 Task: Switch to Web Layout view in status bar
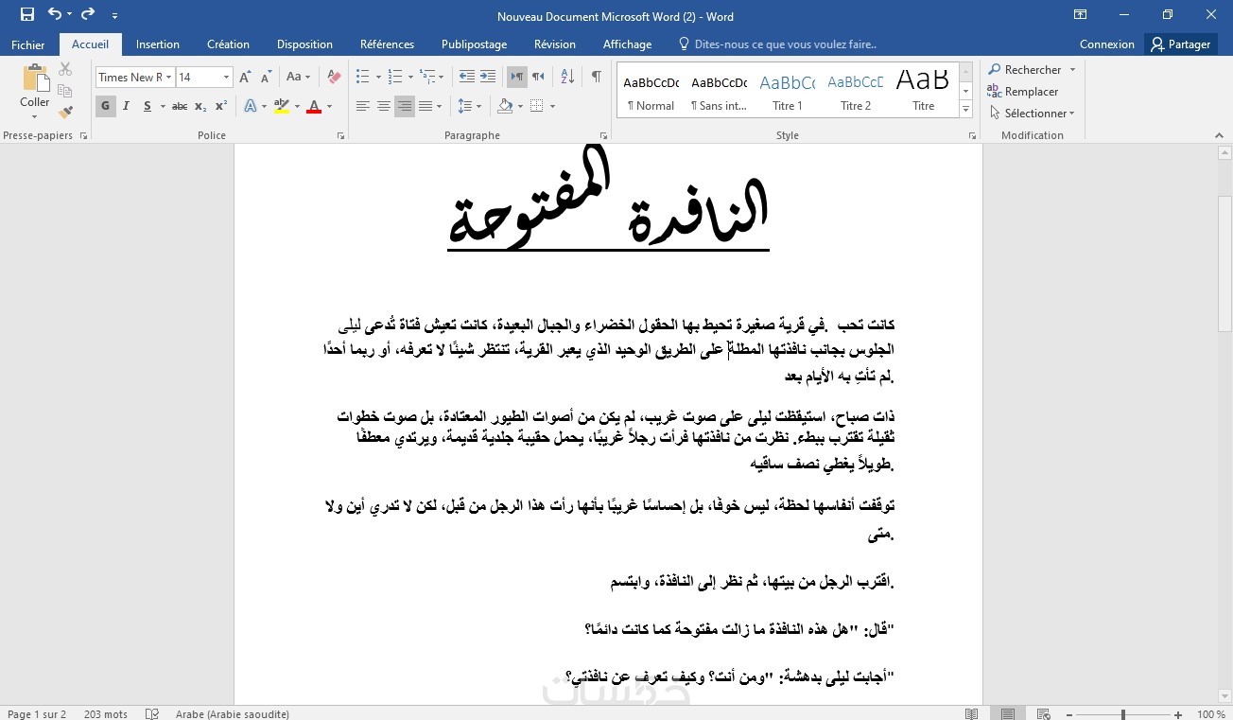click(x=1044, y=713)
